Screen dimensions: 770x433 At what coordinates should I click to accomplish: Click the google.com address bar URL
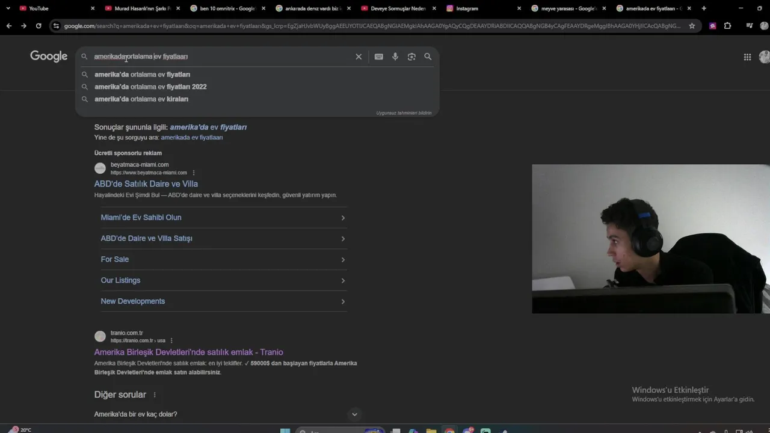372,26
